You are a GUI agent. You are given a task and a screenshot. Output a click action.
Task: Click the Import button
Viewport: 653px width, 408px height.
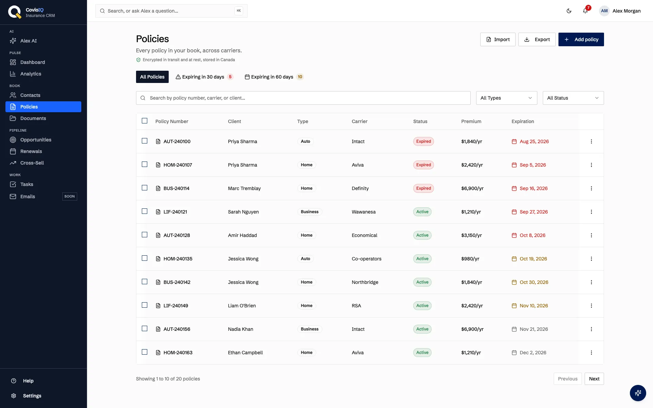(x=498, y=39)
